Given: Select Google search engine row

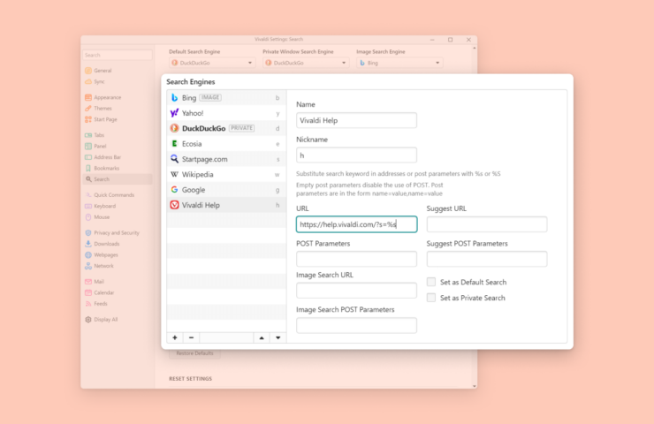Looking at the screenshot, I should click(x=226, y=190).
